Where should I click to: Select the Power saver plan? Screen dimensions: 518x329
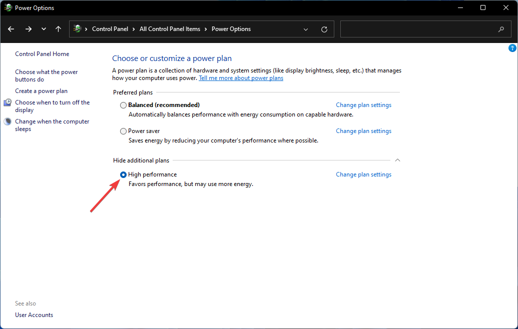click(123, 131)
